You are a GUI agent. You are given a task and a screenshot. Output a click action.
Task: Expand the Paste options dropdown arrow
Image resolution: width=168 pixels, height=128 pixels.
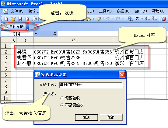93,19
